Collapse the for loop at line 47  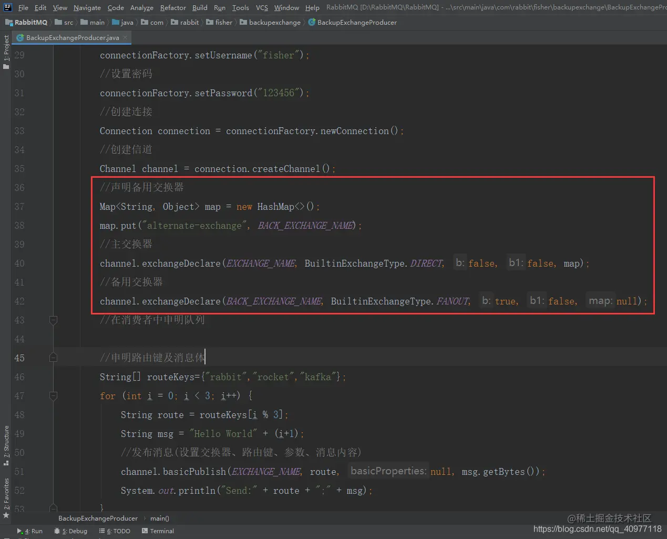(x=53, y=395)
